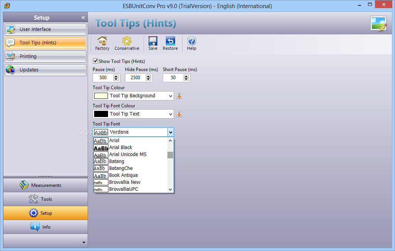Close the ESBUnitConv window
Screen dimensions: 395x251
pyautogui.click(x=384, y=5)
